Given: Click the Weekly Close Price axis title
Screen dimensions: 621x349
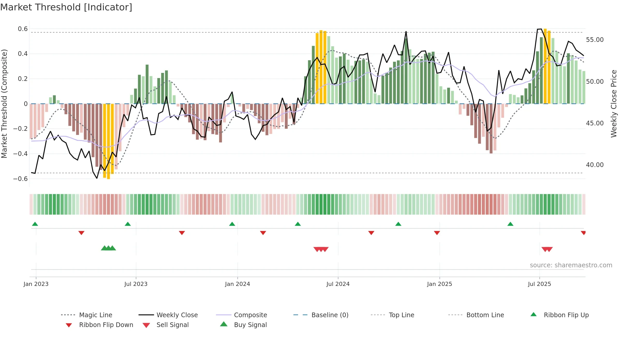Looking at the screenshot, I should [614, 103].
